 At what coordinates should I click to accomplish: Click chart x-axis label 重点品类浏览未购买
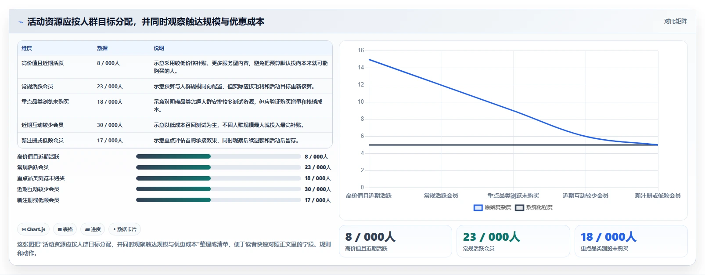pos(513,196)
